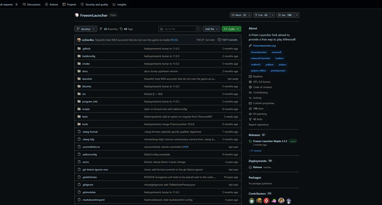Click folder icon next to program_info
Screen dimensions: 382x205
[79, 102]
